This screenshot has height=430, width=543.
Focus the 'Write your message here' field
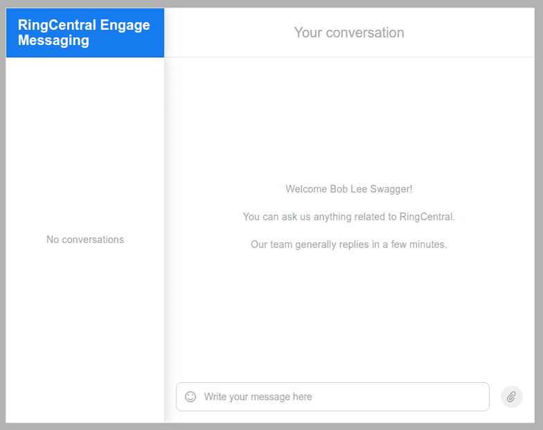(339, 397)
